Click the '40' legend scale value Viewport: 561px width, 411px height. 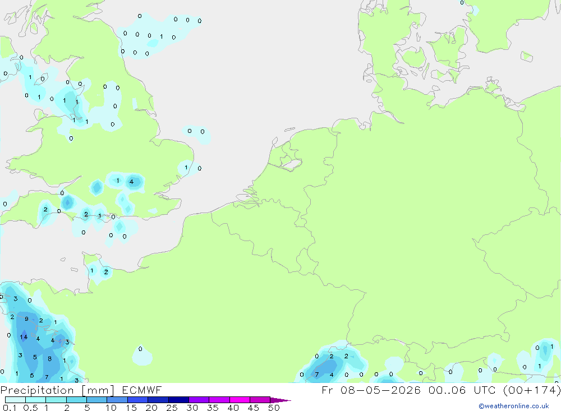pyautogui.click(x=233, y=408)
